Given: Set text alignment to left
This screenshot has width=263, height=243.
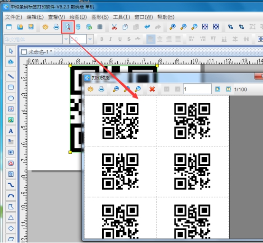Looking at the screenshot, I should [150, 39].
